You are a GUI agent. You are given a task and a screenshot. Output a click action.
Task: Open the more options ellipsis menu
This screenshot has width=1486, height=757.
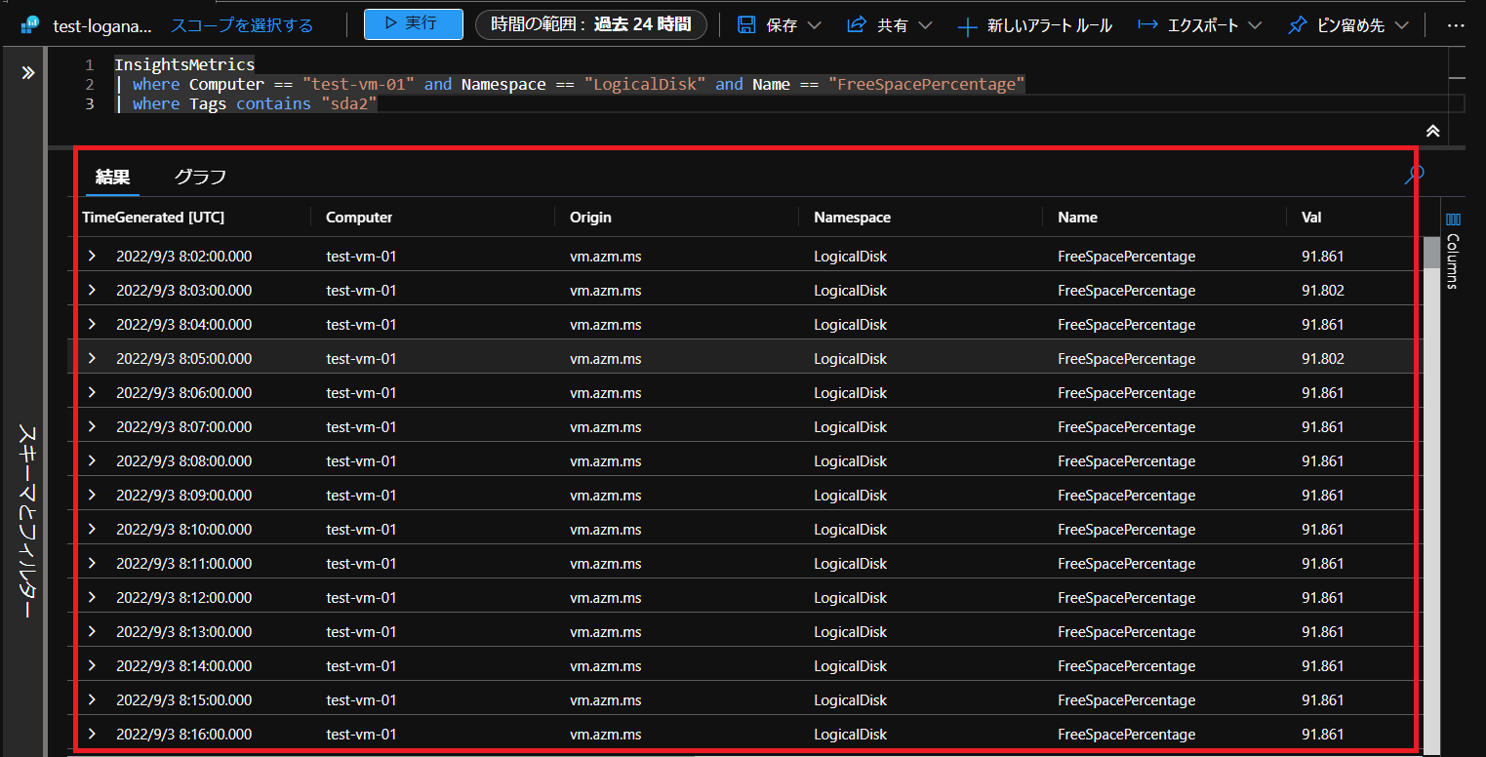[1455, 25]
